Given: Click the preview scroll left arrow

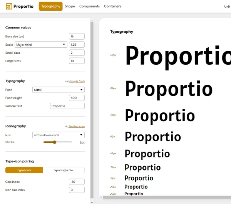Looking at the screenshot, I should (101, 197).
